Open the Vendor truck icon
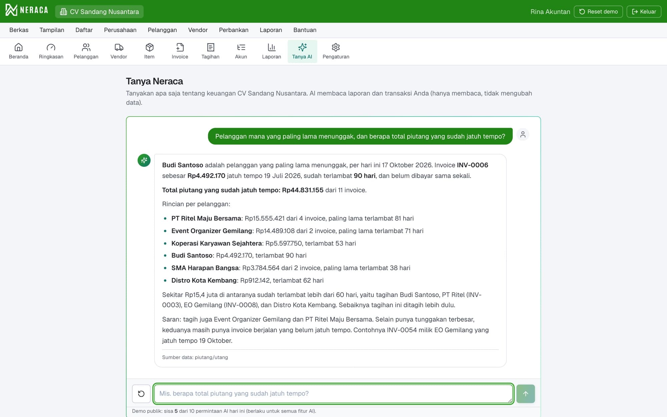Screen dimensions: 667x417 pyautogui.click(x=119, y=51)
